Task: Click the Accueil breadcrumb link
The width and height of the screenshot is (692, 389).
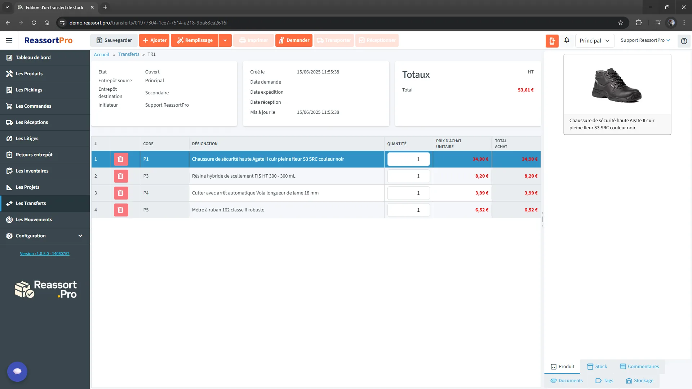Action: tap(101, 54)
